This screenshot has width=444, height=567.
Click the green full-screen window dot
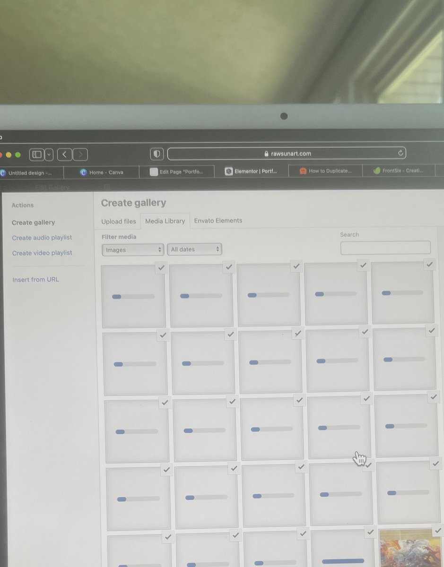[18, 155]
